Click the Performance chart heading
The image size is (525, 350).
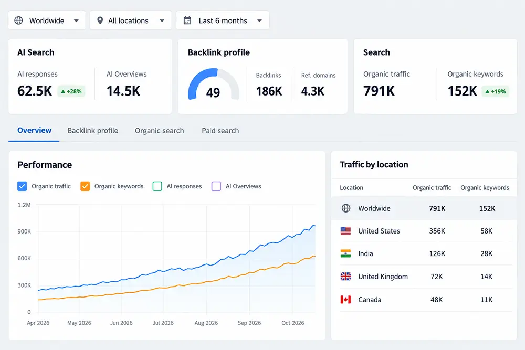tap(45, 165)
